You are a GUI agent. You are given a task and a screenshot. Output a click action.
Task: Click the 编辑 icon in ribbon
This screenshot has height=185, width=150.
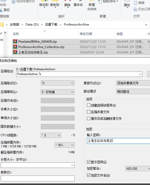pos(135,3)
